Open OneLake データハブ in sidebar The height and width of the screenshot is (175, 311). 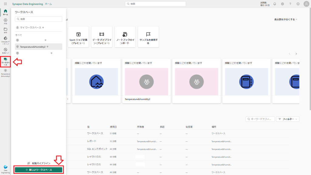[5, 40]
